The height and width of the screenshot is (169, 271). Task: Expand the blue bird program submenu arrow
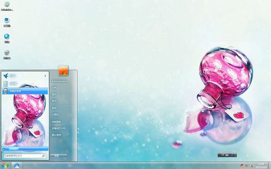coord(45,76)
